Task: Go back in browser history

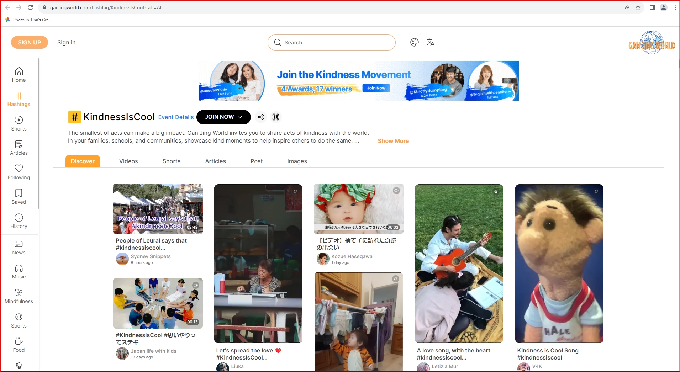Action: pos(7,7)
